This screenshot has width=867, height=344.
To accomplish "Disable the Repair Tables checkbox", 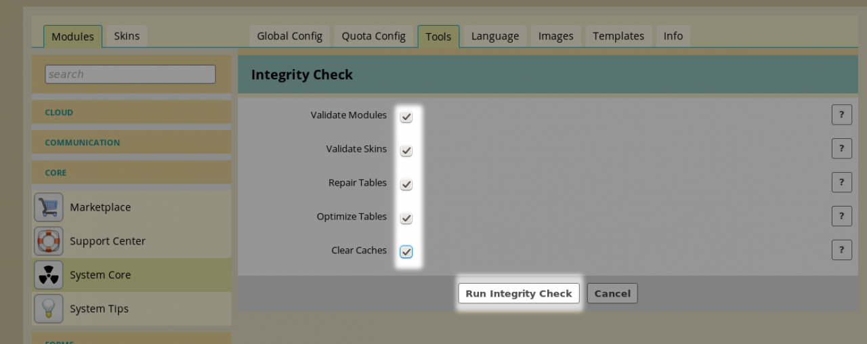I will 406,184.
